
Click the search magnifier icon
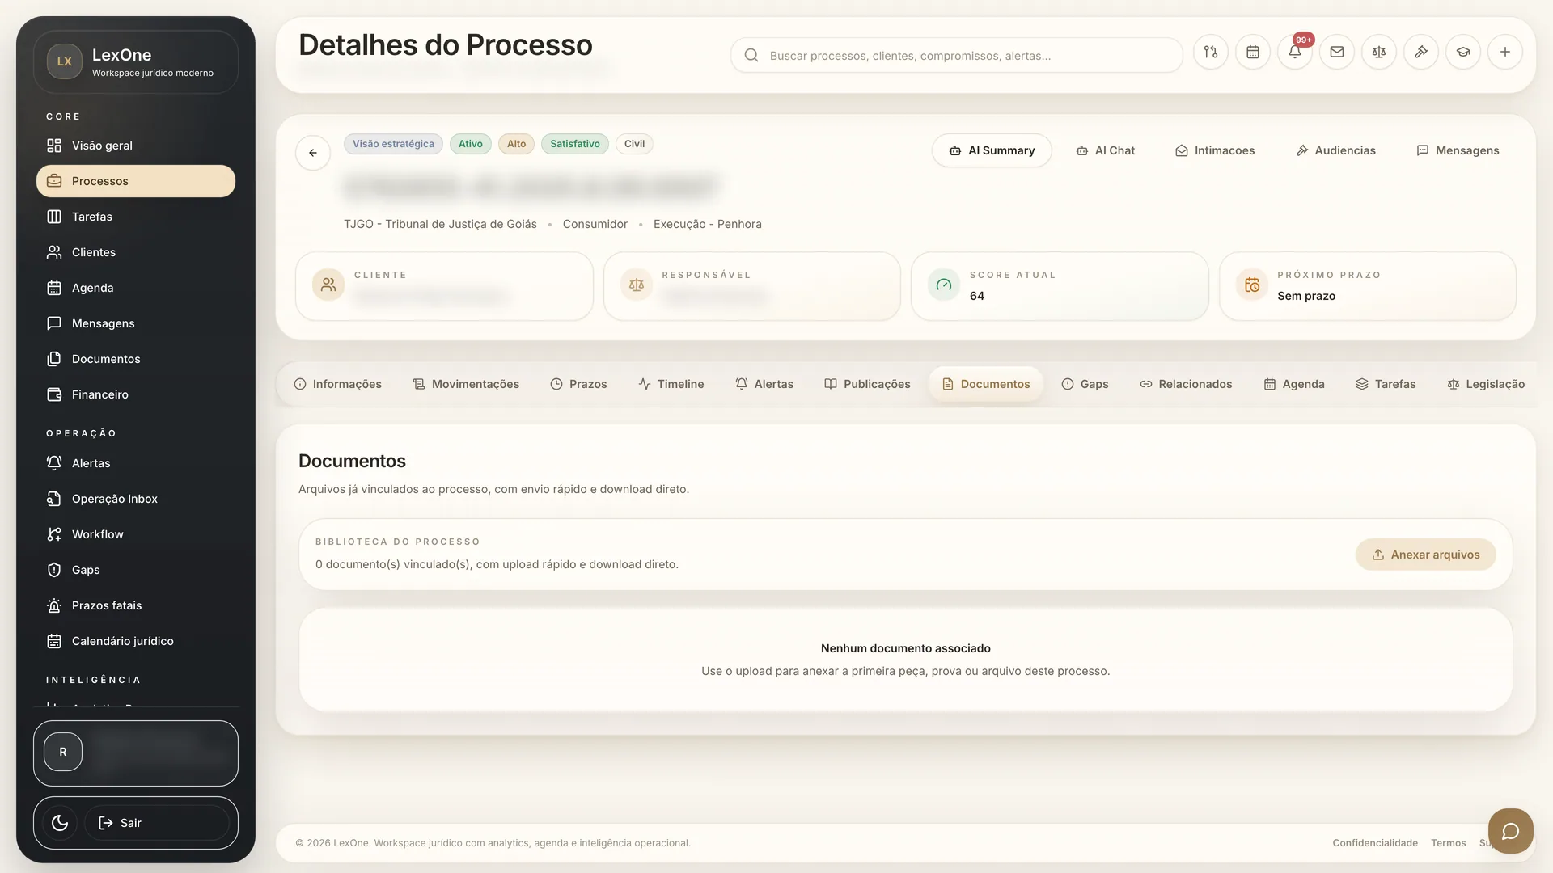[x=751, y=56]
